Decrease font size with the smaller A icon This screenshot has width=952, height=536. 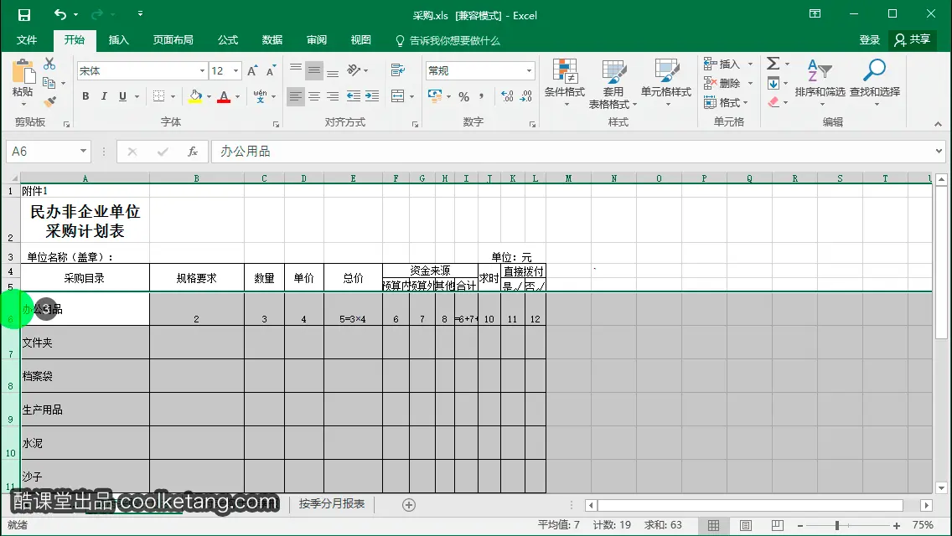[x=271, y=71]
